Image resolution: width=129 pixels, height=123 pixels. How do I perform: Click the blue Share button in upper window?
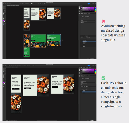pos(88,4)
